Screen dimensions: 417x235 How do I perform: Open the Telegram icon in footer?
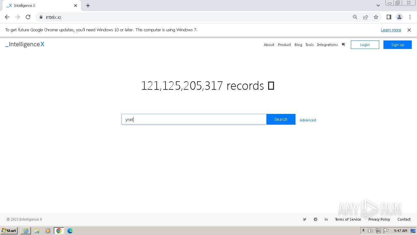tap(315, 219)
